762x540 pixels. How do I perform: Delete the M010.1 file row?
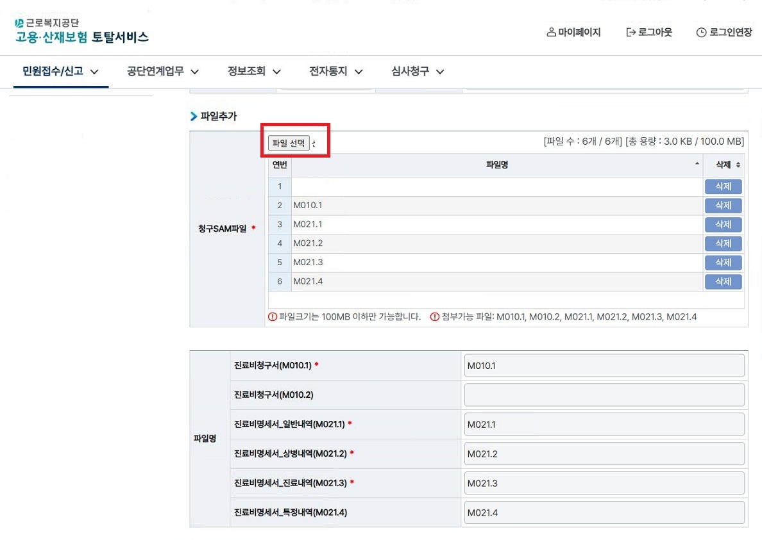[723, 206]
